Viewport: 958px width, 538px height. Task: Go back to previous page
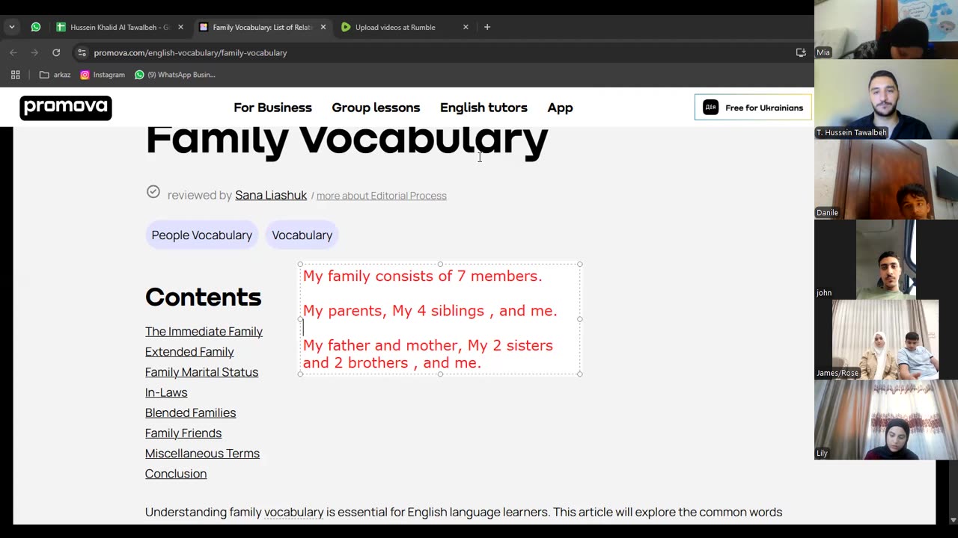[x=13, y=52]
